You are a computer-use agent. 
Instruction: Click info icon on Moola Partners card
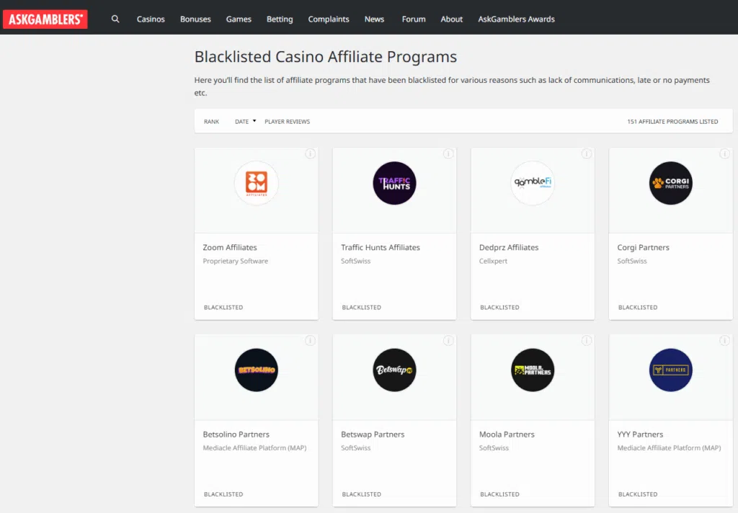coord(587,341)
